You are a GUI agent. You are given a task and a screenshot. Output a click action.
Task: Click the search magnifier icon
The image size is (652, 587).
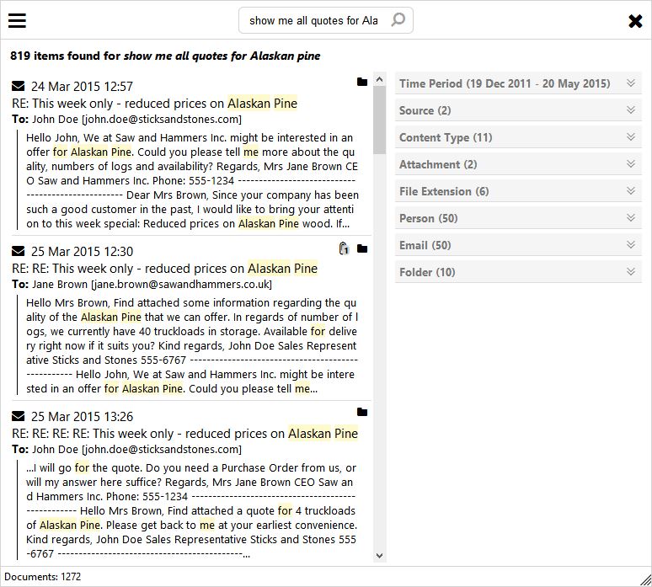[398, 19]
